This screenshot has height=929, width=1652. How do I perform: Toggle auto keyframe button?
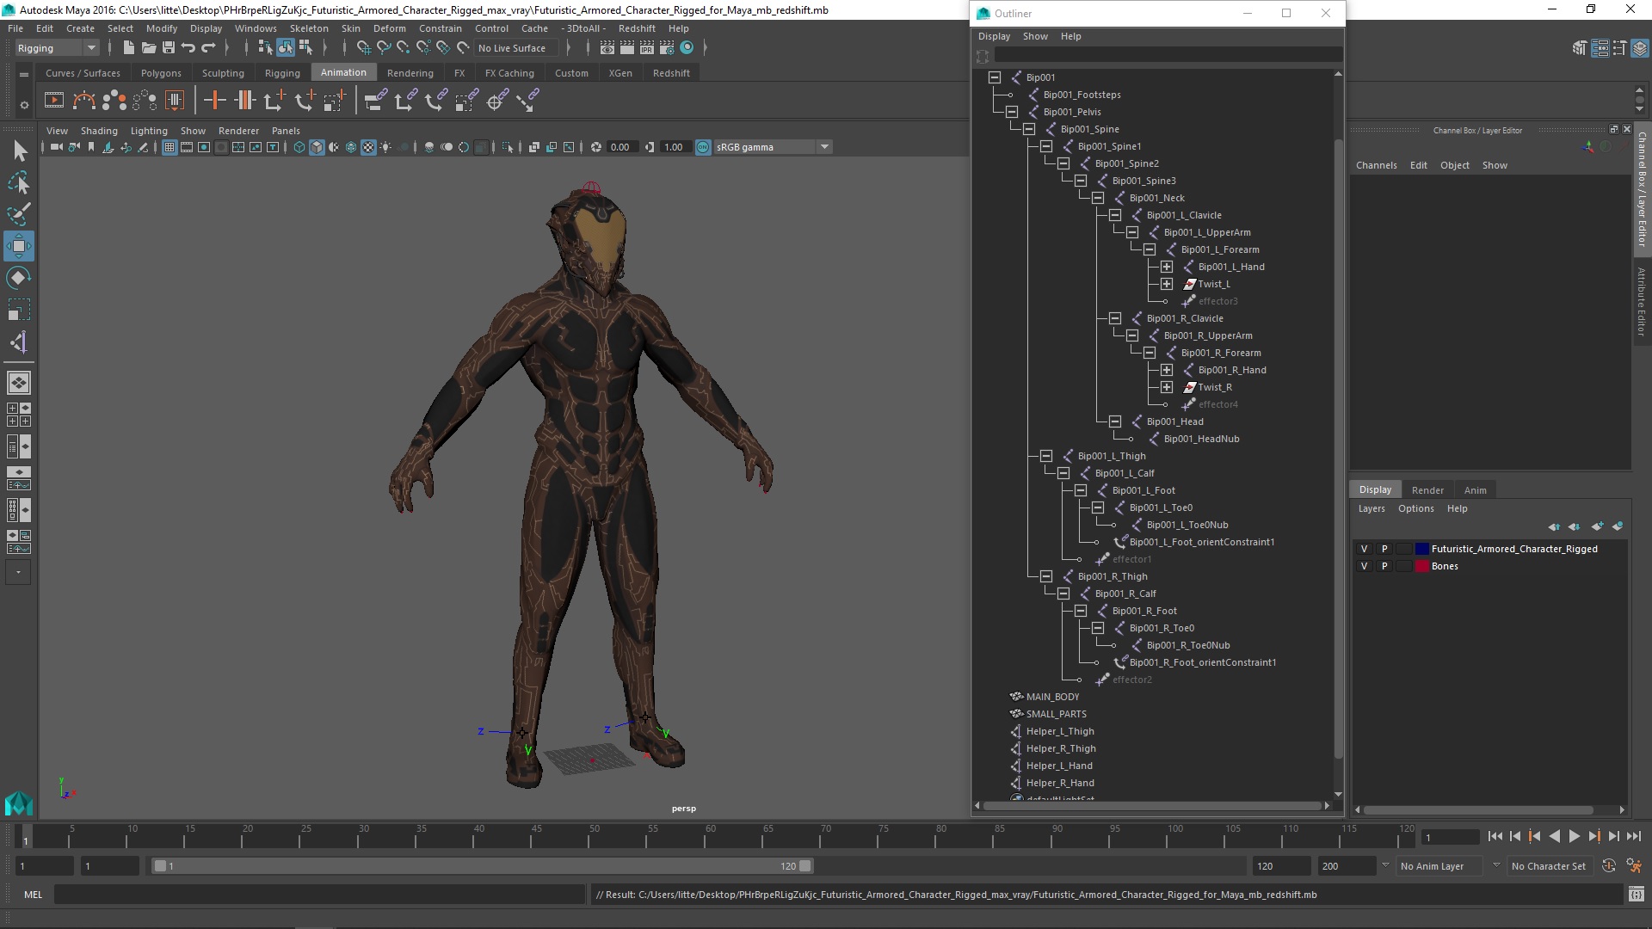(x=1608, y=866)
